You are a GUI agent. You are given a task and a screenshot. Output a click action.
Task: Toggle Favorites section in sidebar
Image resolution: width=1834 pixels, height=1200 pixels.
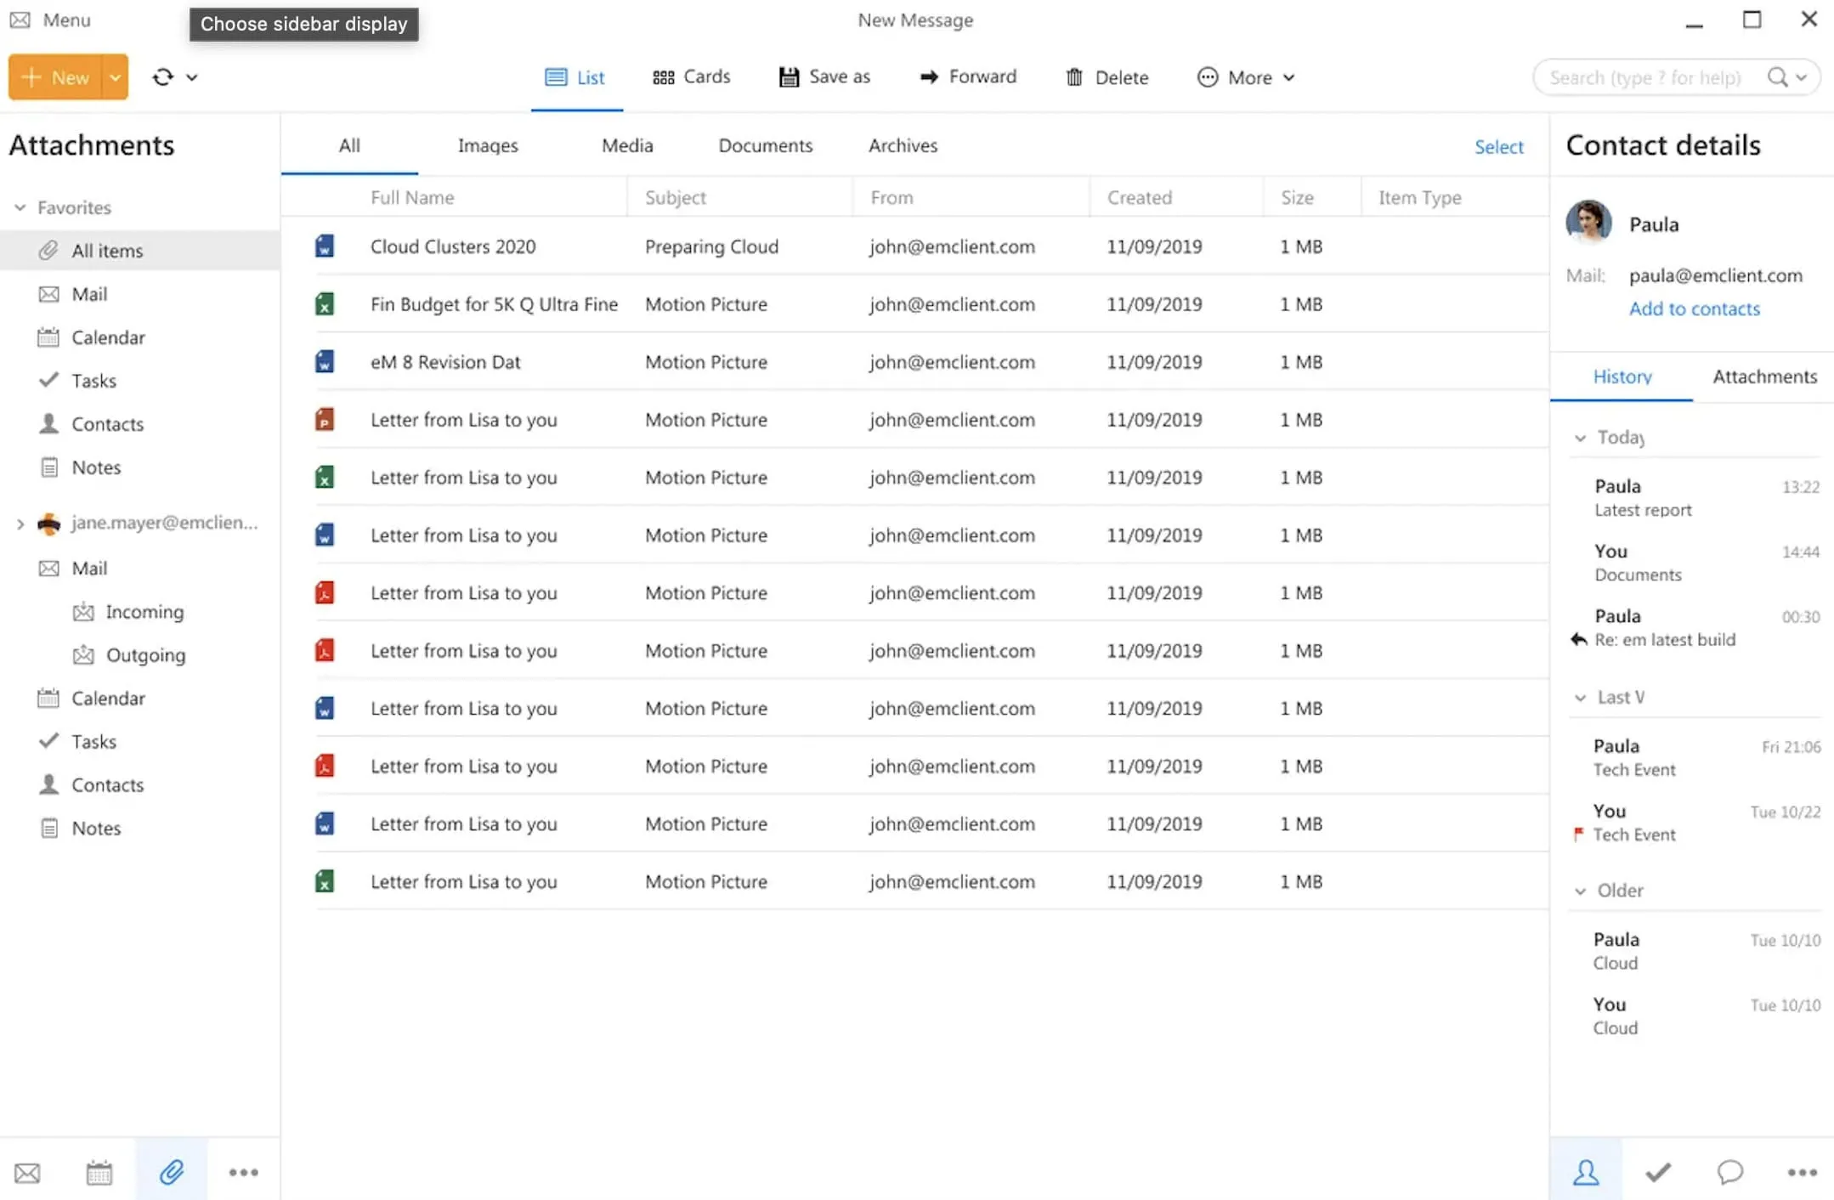19,207
